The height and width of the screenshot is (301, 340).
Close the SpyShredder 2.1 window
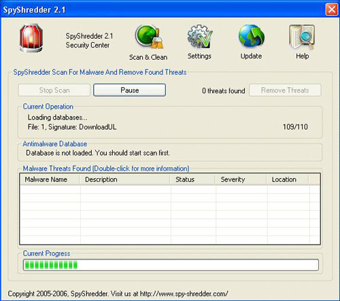[332, 10]
